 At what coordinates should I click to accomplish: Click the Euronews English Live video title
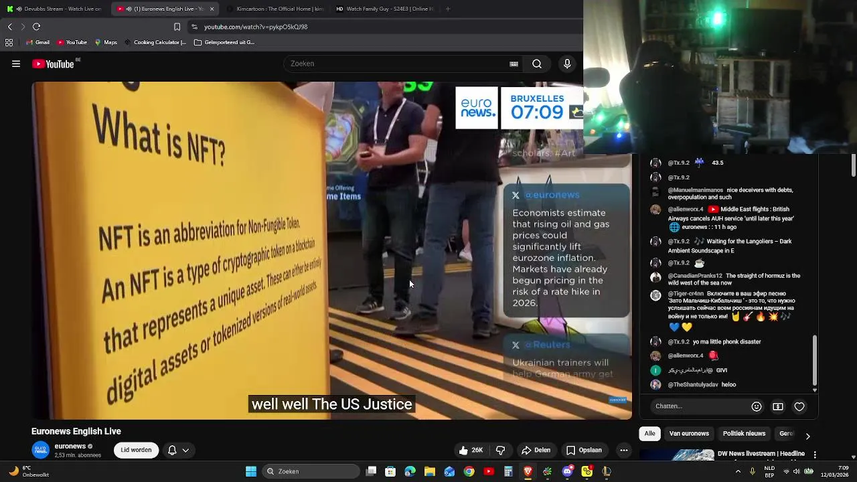point(76,431)
